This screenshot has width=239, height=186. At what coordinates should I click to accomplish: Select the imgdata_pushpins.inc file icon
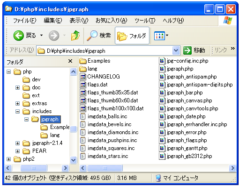coord(82,140)
